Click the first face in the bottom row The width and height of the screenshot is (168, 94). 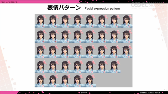pos(41,81)
